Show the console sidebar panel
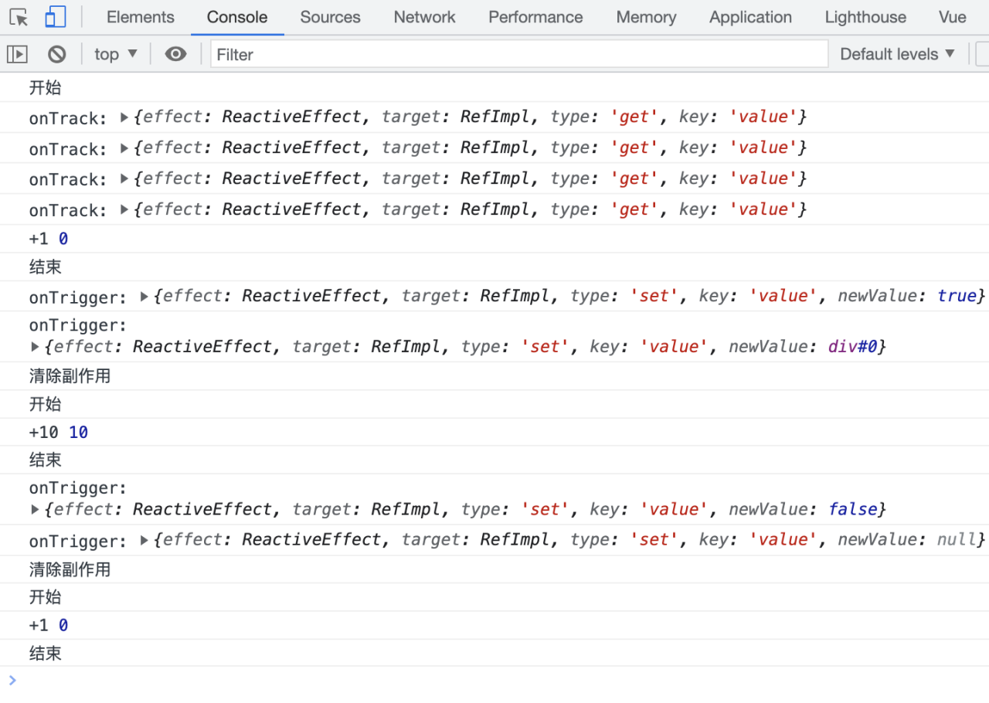989x703 pixels. (17, 54)
